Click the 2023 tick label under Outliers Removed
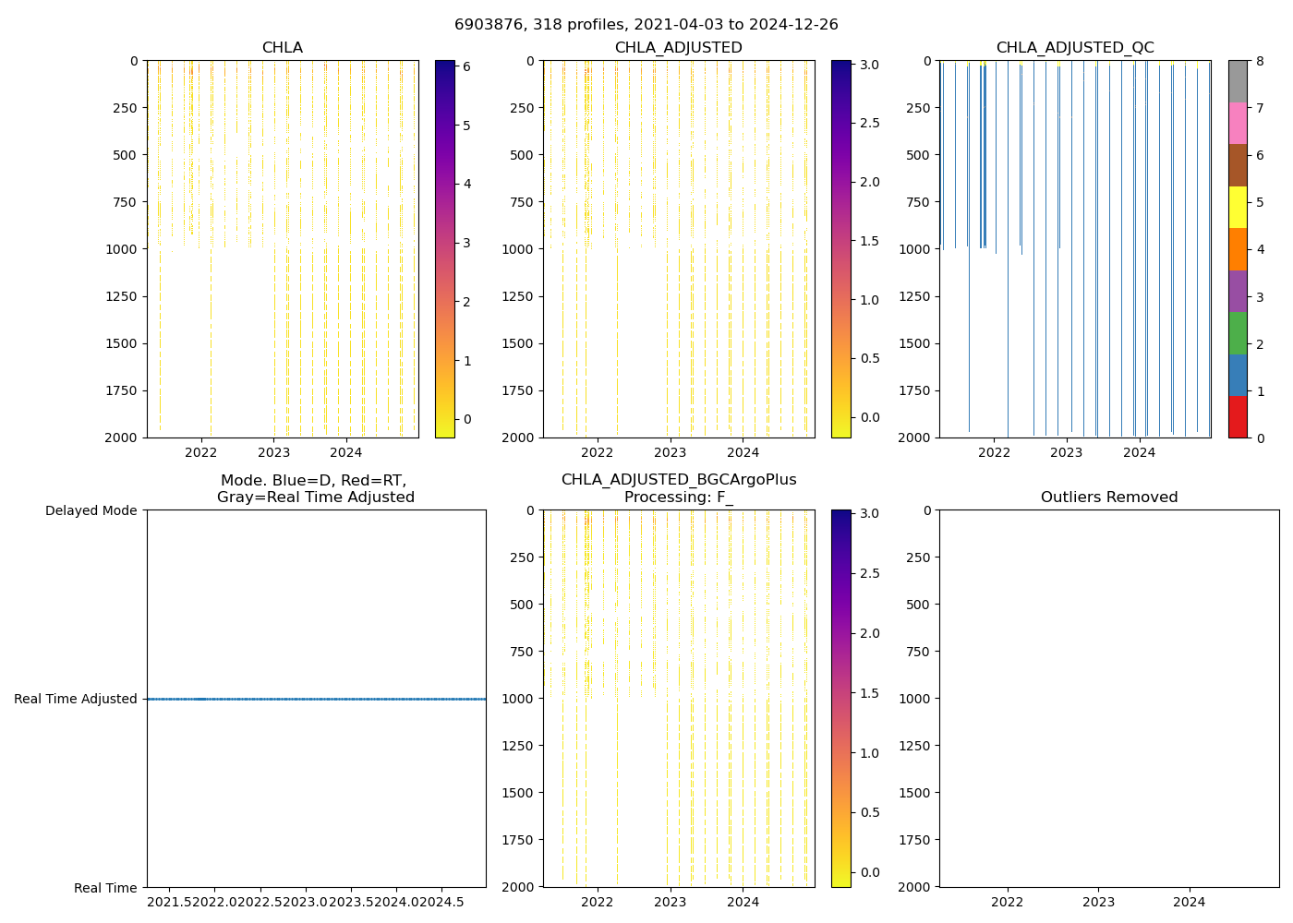This screenshot has height=923, width=1293. [1098, 902]
